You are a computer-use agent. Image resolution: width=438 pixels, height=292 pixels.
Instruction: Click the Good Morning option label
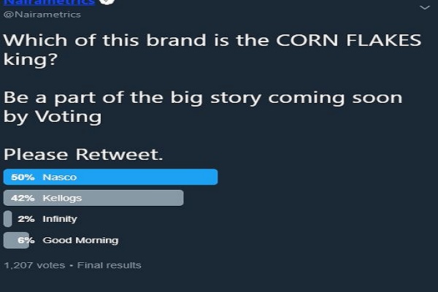(80, 240)
